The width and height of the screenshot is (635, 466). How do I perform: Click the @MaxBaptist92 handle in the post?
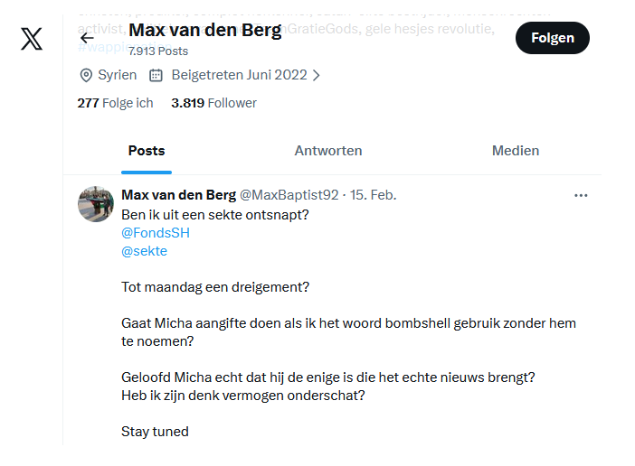289,195
